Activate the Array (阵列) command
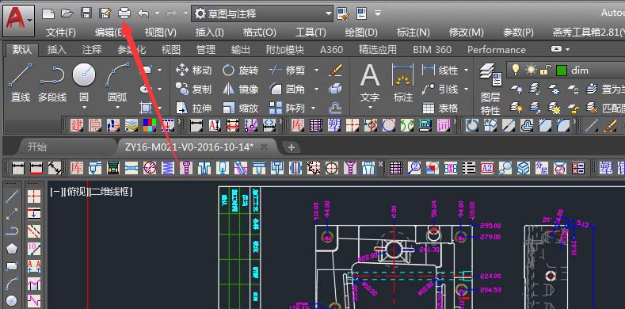Image resolution: width=625 pixels, height=309 pixels. click(288, 108)
